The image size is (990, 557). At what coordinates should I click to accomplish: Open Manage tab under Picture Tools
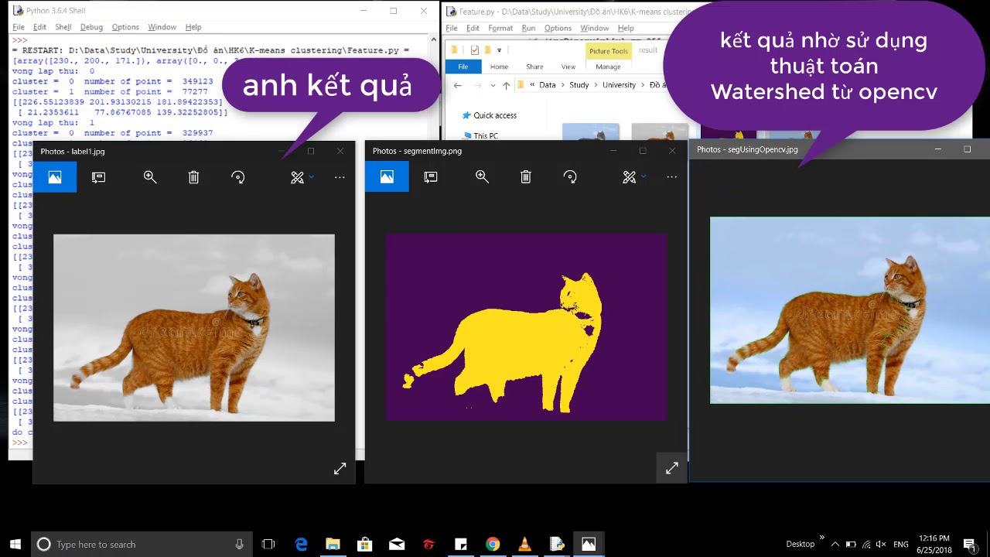[x=608, y=67]
